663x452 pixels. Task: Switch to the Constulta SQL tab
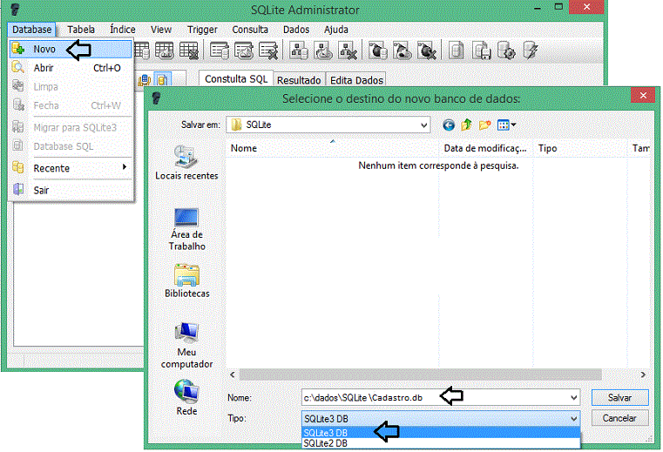click(236, 79)
